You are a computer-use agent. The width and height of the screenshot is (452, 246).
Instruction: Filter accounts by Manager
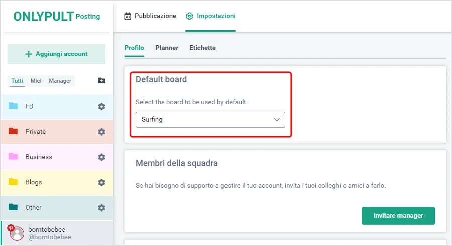[x=60, y=81]
